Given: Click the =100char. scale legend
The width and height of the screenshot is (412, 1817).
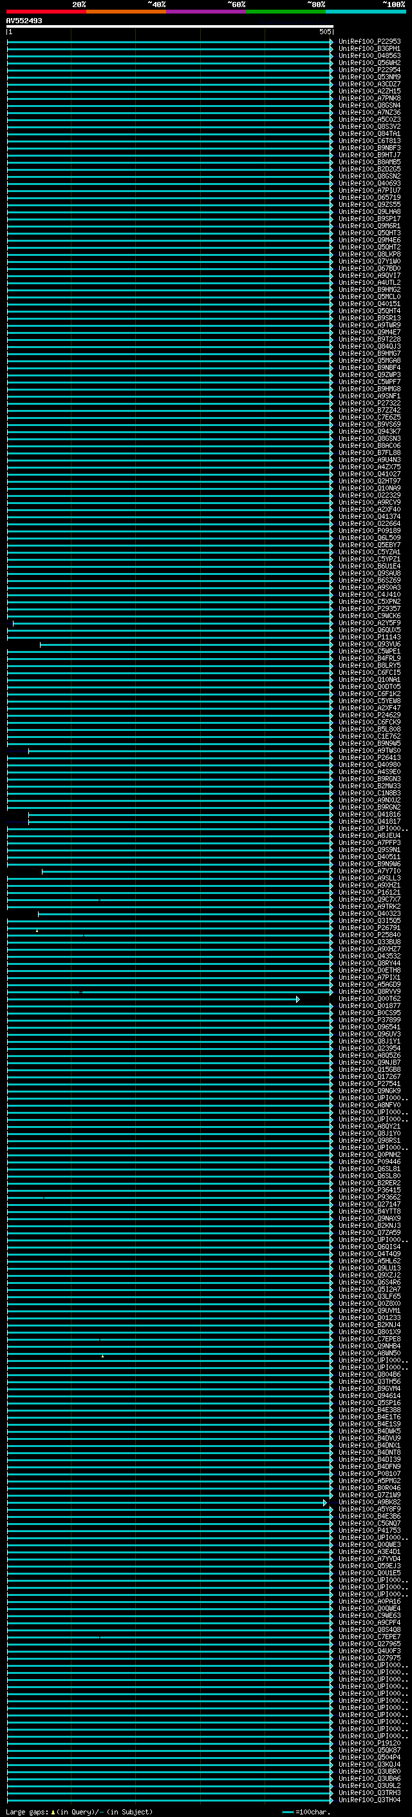Looking at the screenshot, I should click(307, 1812).
